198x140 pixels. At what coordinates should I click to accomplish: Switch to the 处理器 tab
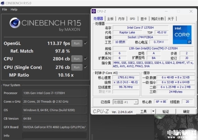[98, 19]
